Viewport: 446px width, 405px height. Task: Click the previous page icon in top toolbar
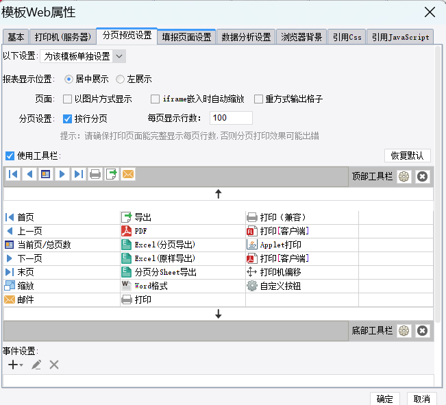pyautogui.click(x=29, y=174)
